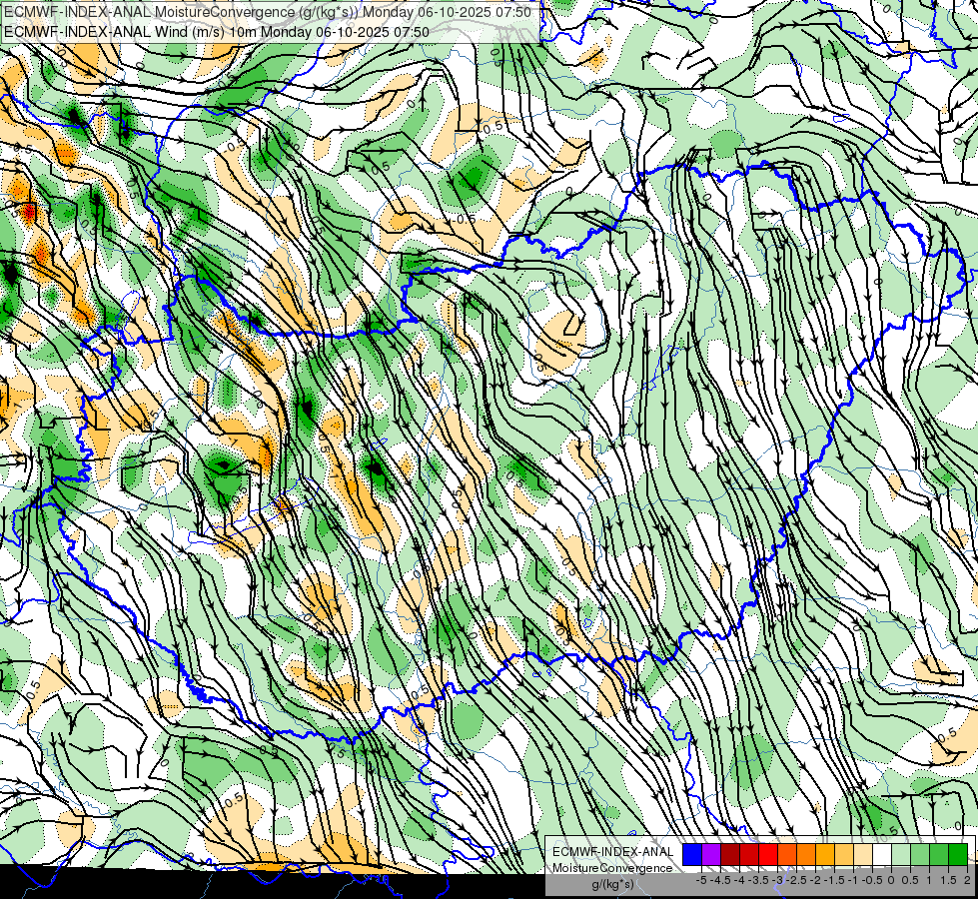This screenshot has width=978, height=899.
Task: Click the 2 legend tick label
Action: 968,880
